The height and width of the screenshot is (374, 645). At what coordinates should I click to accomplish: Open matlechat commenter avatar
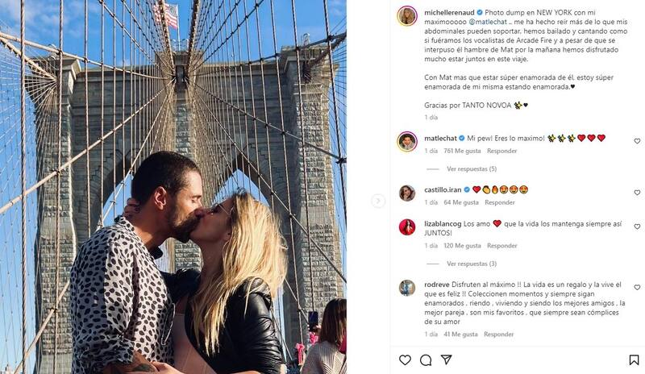[x=407, y=142]
